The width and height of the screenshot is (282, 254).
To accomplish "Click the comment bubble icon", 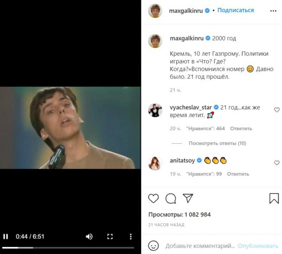I will click(171, 199).
